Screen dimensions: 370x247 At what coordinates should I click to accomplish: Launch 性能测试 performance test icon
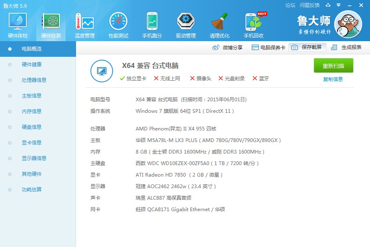118,21
